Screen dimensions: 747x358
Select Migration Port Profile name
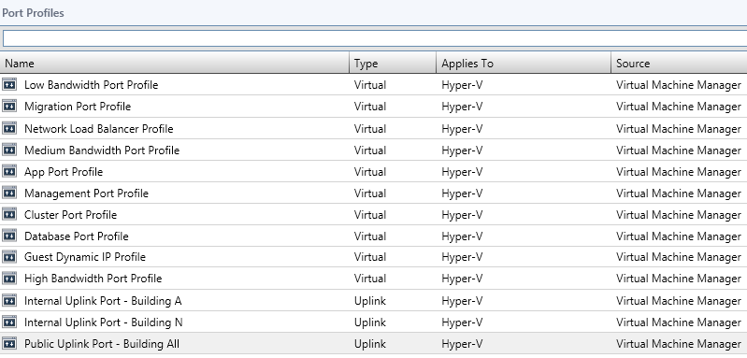78,107
